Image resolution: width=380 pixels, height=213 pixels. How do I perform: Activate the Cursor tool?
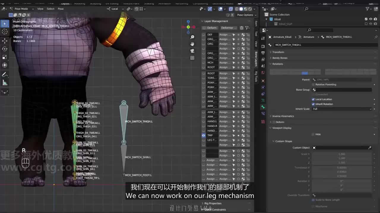5,32
